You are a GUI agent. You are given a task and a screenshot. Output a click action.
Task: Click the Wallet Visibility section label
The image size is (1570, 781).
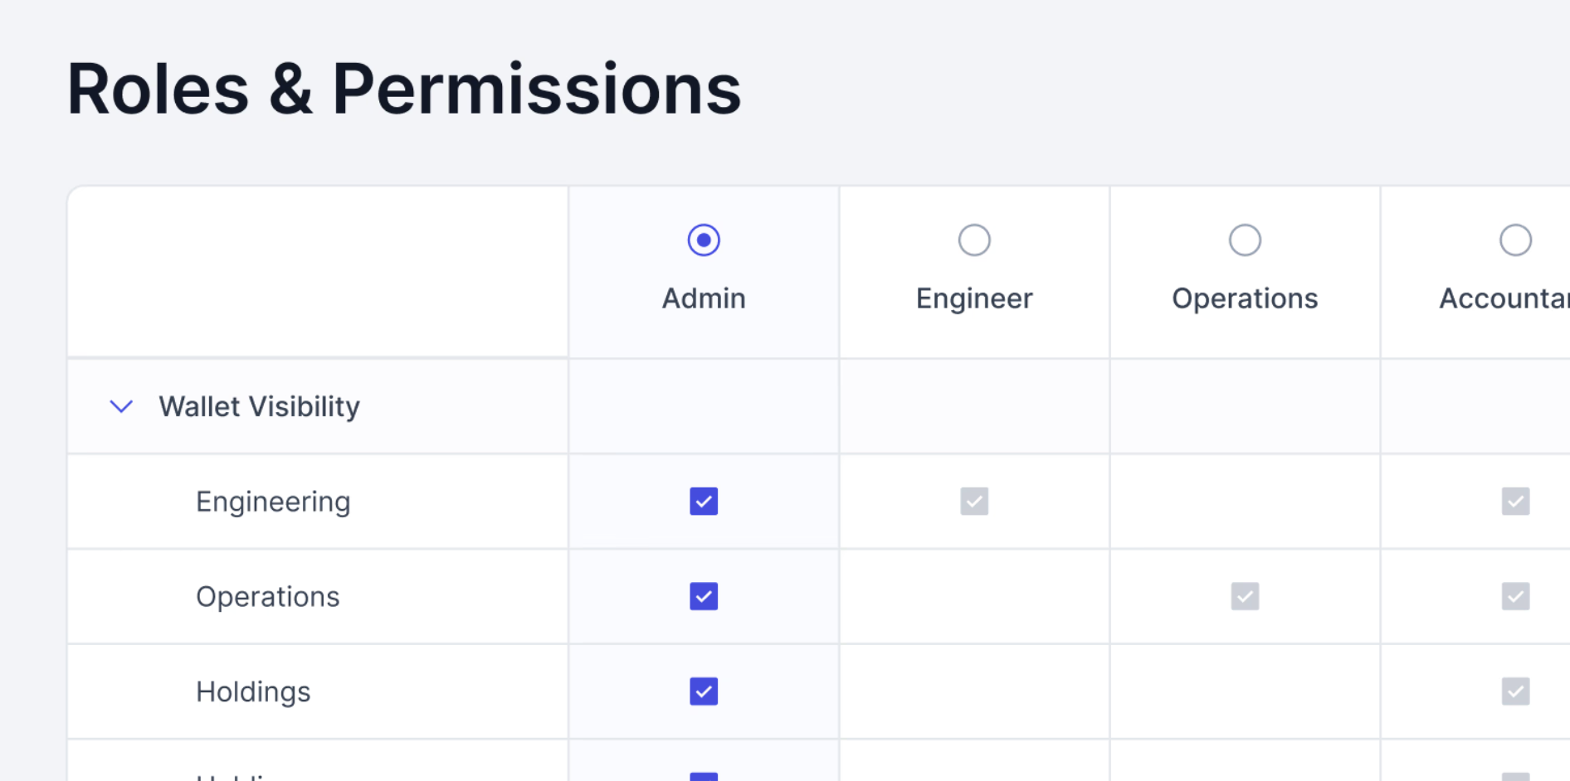click(x=259, y=406)
